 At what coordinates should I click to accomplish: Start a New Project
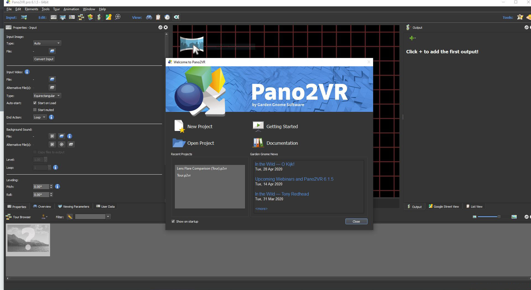(193, 126)
